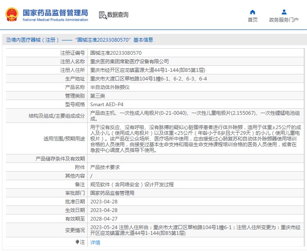Click the 政务服务门户 person icon
The width and height of the screenshot is (307, 252).
click(284, 12)
